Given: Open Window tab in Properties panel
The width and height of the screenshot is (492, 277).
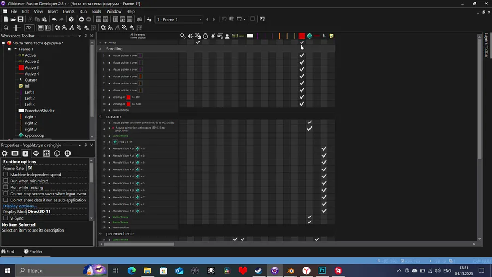Looking at the screenshot, I should pos(15,153).
